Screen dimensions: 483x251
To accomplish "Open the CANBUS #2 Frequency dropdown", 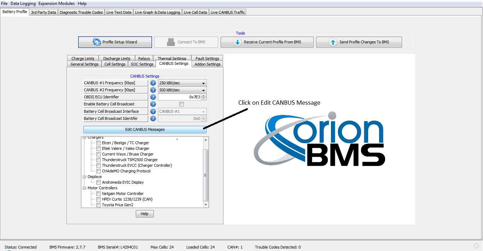I will click(x=203, y=91).
